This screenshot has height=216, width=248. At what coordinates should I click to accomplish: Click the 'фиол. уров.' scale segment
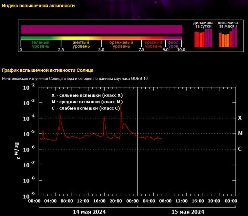pos(174,44)
